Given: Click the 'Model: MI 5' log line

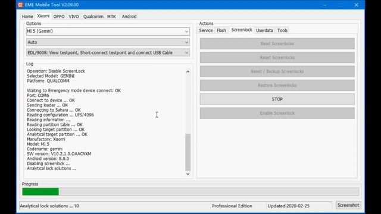Looking at the screenshot, I should 38,144.
